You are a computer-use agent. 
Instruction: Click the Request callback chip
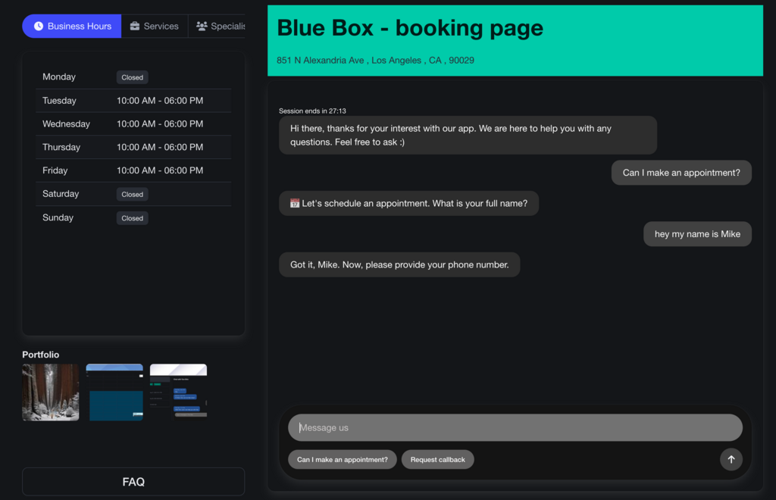[x=437, y=459]
